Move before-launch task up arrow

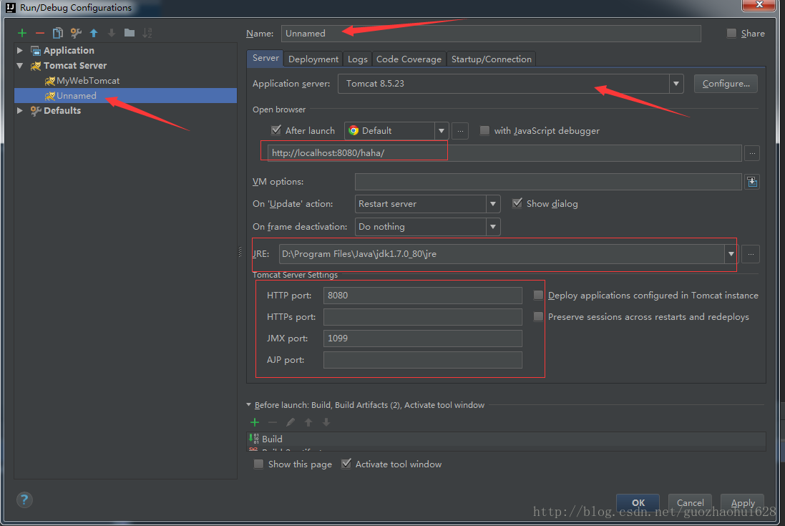point(308,422)
